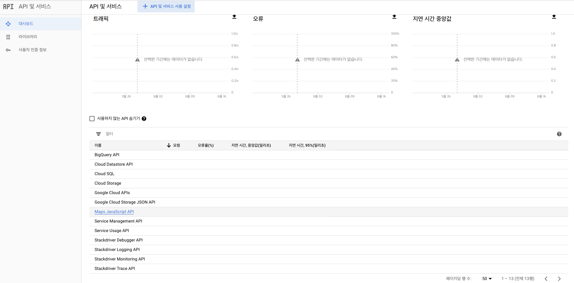Viewport: 574px width, 283px height.
Task: Sort by 지연 시간, 중앙값(밀리초) column
Action: click(x=251, y=145)
